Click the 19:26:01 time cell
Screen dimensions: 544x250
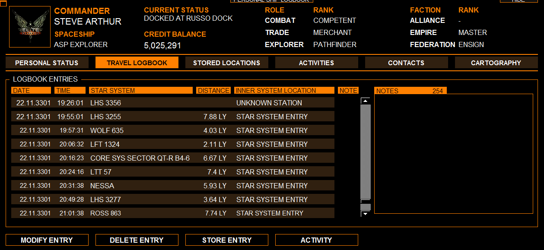70,103
